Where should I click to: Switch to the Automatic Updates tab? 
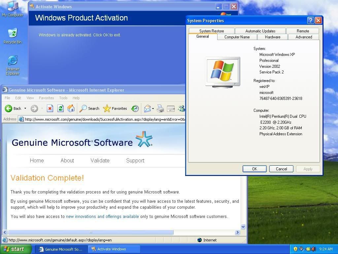tap(260, 31)
